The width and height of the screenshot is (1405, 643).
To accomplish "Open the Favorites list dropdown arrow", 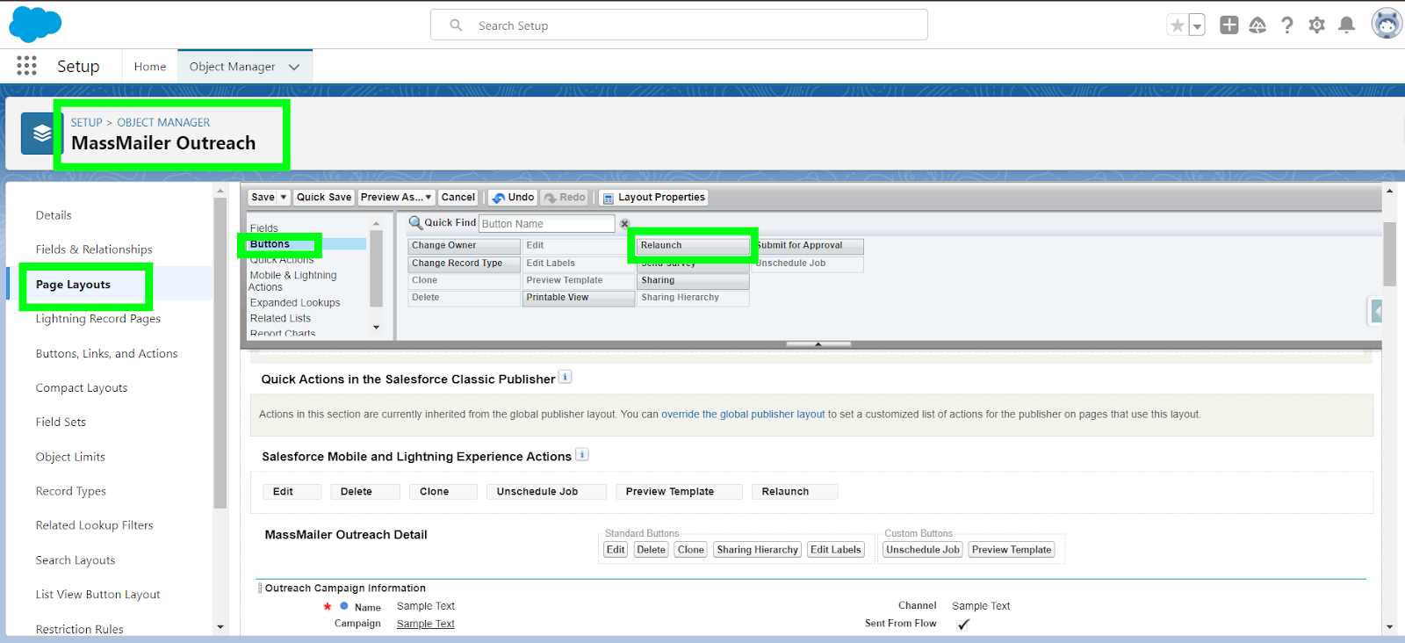I will [x=1197, y=25].
